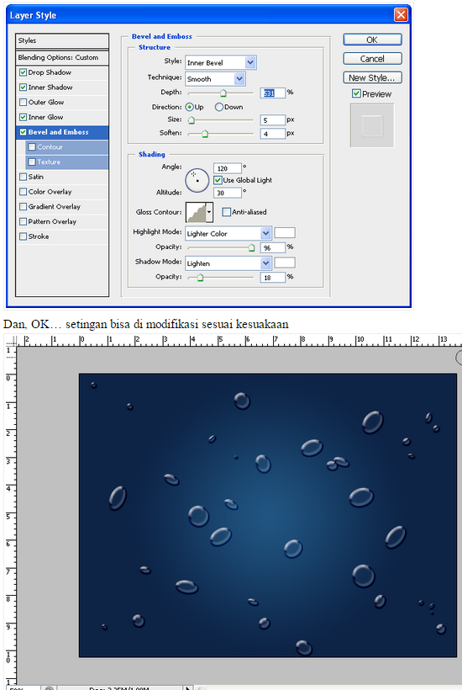462x690 pixels.
Task: Click the Depth slider handle
Action: (x=223, y=93)
